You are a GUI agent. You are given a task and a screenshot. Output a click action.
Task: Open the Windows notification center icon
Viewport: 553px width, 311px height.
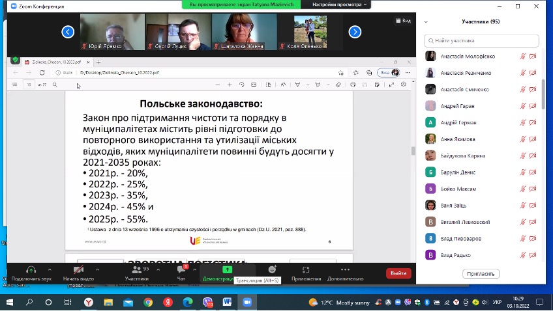click(539, 302)
